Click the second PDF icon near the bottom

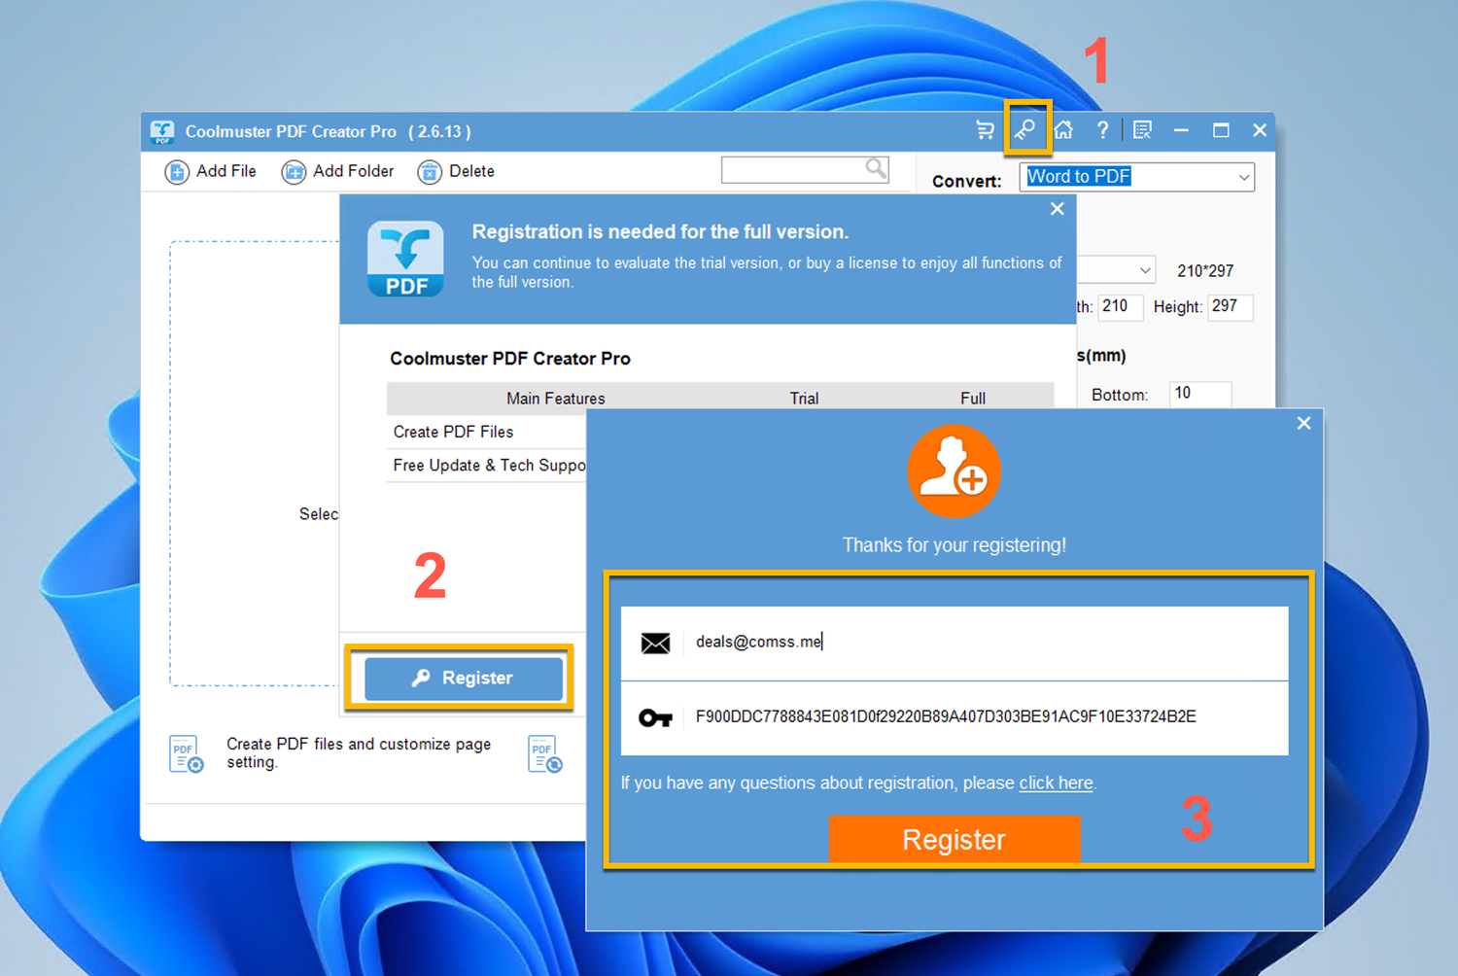pos(544,753)
